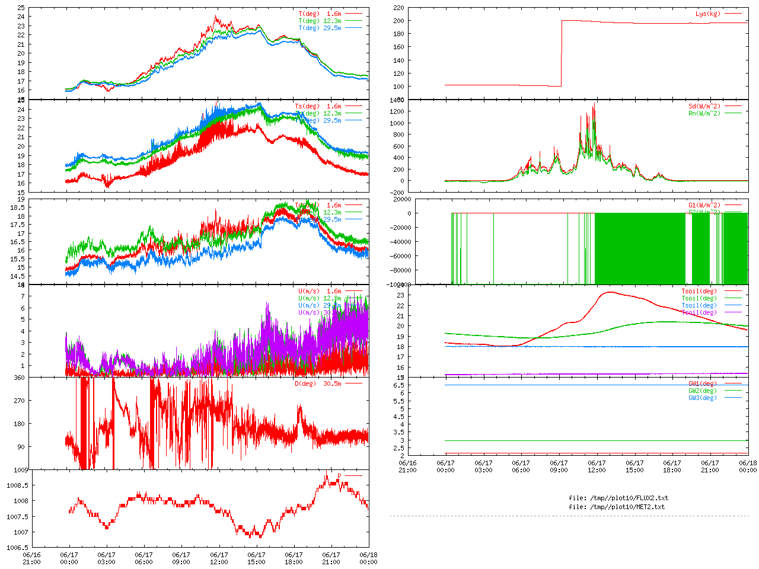Viewport: 759px width, 569px height.
Task: Click the '1007.5' pressure axis label
Action: point(16,517)
